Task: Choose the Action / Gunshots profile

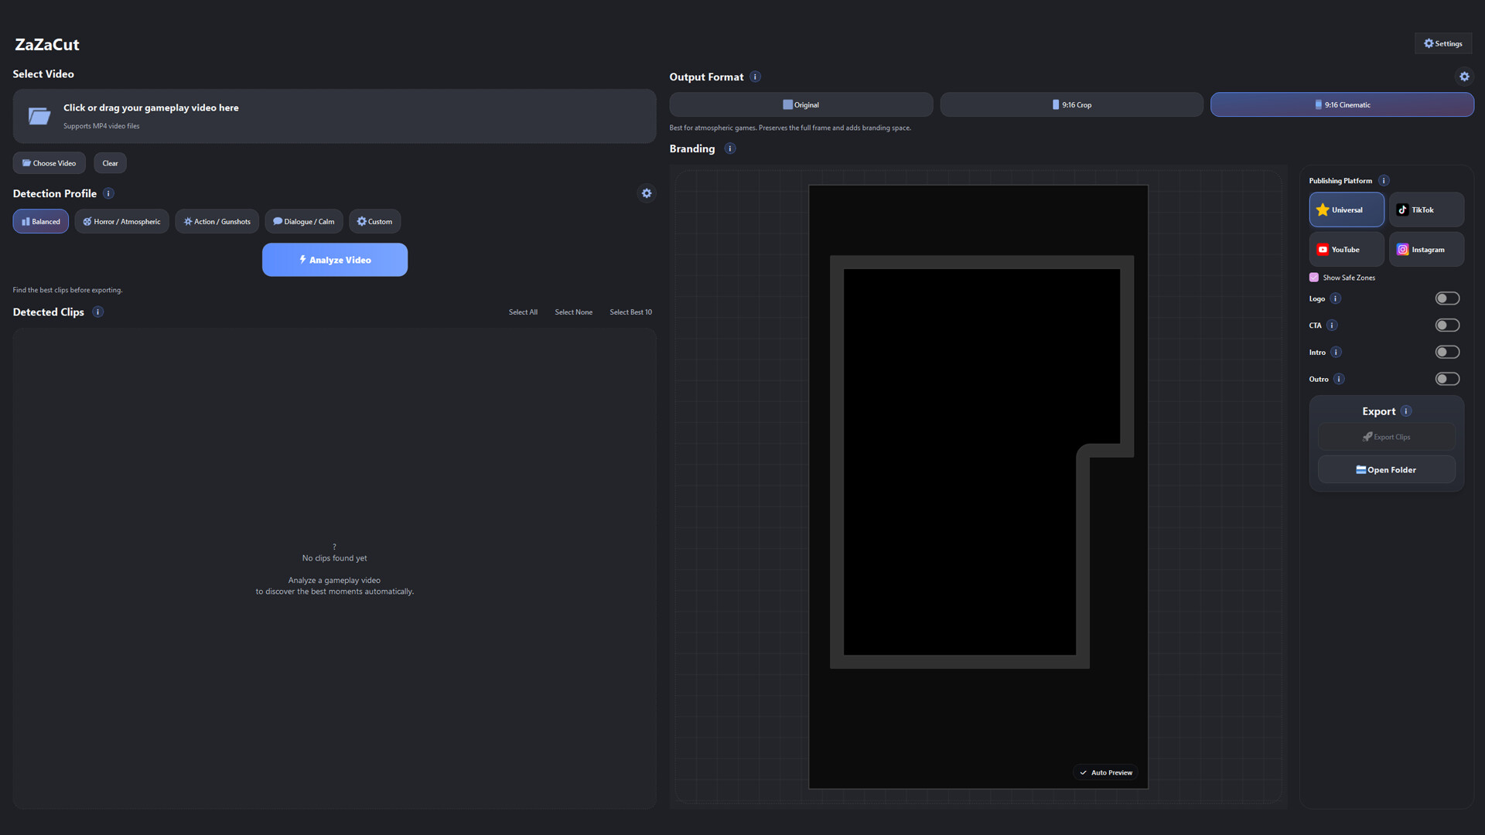Action: click(217, 221)
